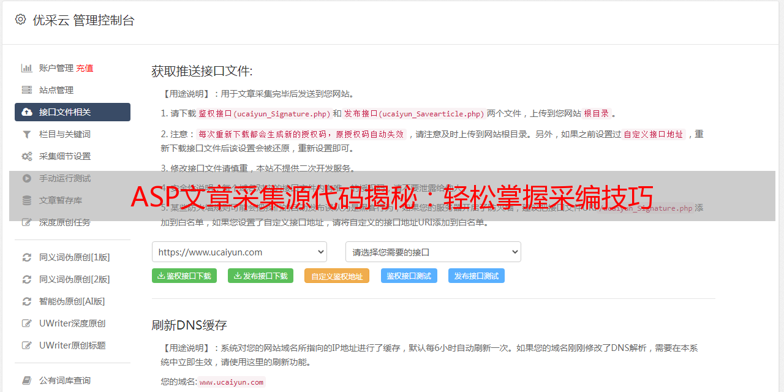
Task: Click the bar chart icon for 账户管理
Action: pyautogui.click(x=27, y=68)
